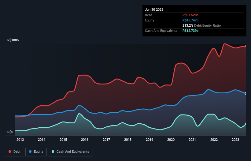Screen dimensions: 251x161
Task: Click the R$12.739b cash value
Action: coord(190,31)
